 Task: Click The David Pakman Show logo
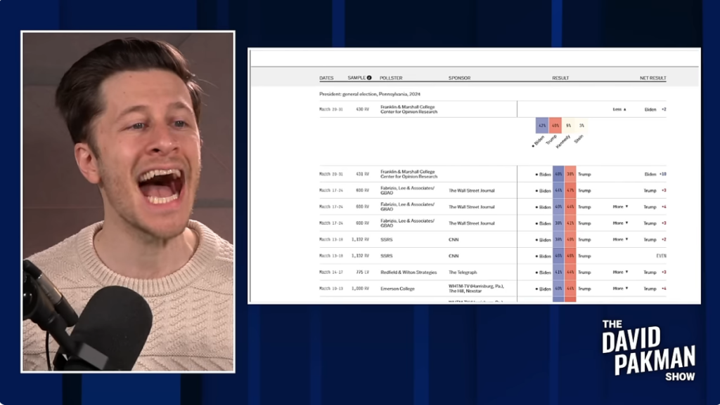pyautogui.click(x=648, y=350)
